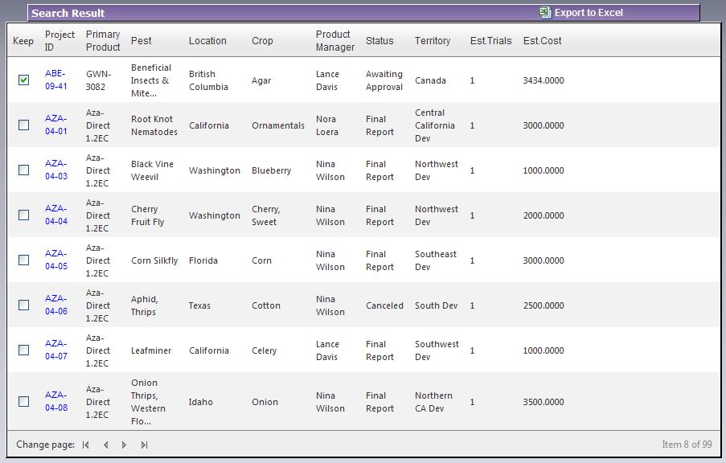Select the Cotton crop cell
Viewport: 726px width, 463px height.
[266, 305]
